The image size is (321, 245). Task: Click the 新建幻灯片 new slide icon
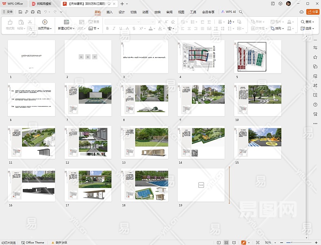click(x=66, y=22)
